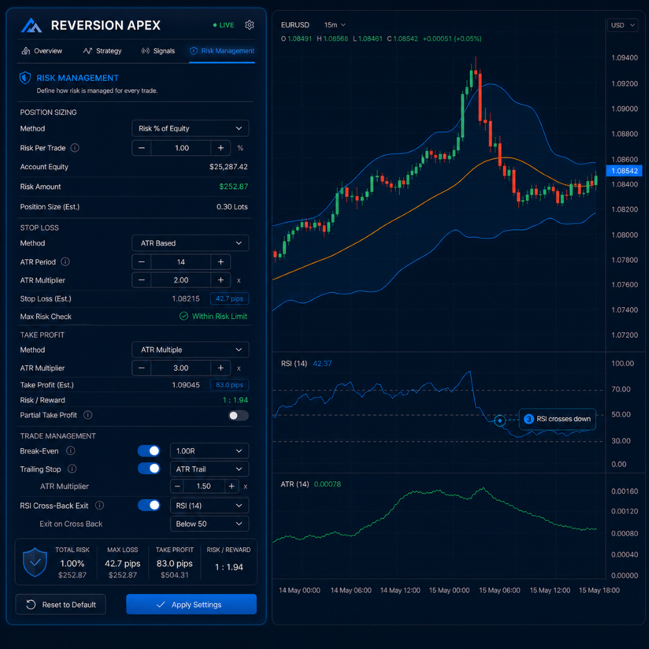Turn off Trailing Stop toggle
649x649 pixels.
point(149,469)
